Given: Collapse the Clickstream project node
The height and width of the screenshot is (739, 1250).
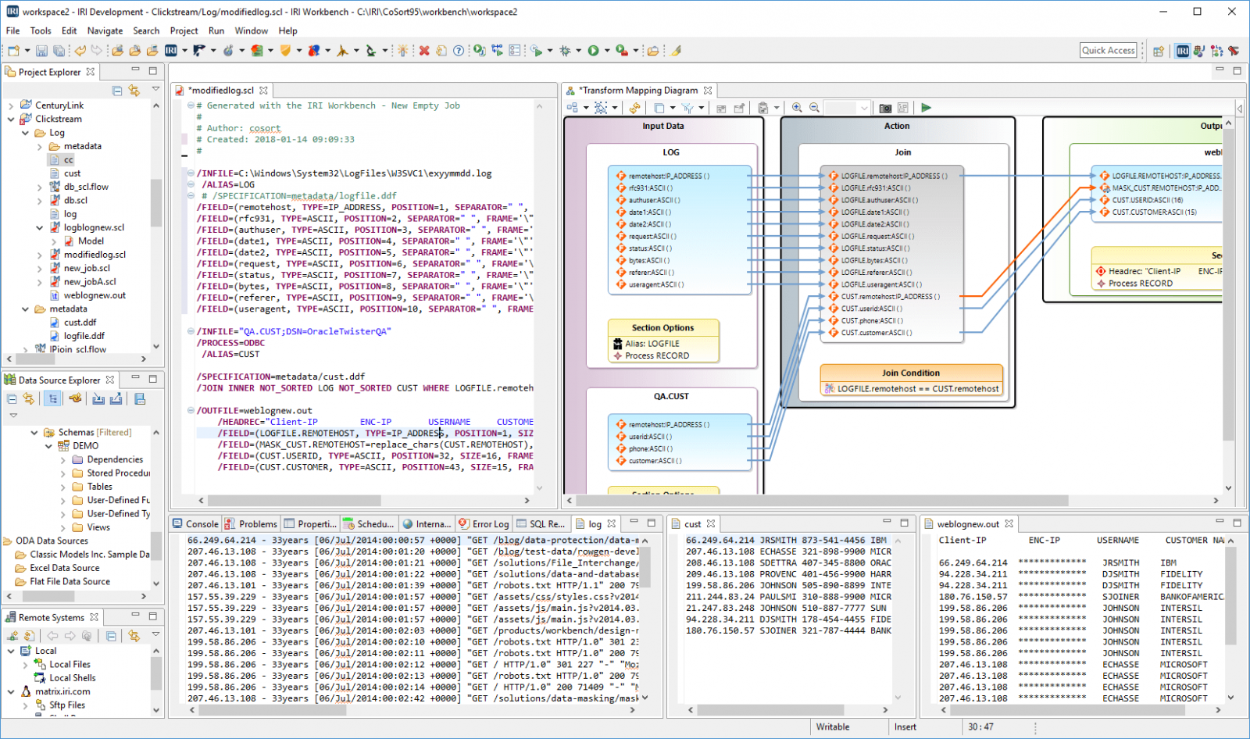Looking at the screenshot, I should [11, 120].
